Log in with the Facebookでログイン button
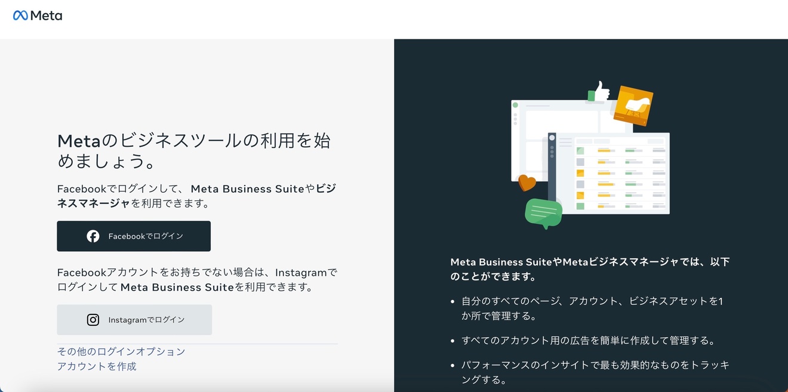788x392 pixels. [x=134, y=236]
